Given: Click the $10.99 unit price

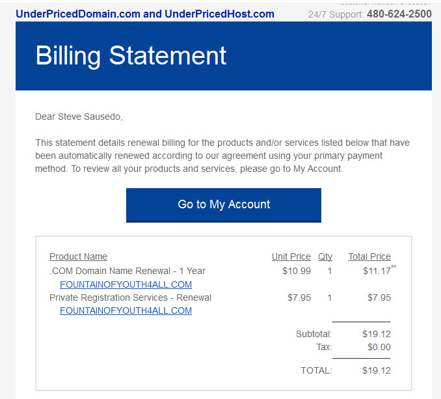Looking at the screenshot, I should tap(297, 271).
